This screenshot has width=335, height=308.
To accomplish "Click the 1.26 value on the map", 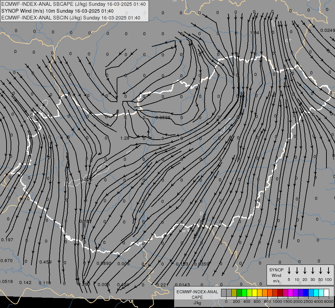I will [x=125, y=138].
